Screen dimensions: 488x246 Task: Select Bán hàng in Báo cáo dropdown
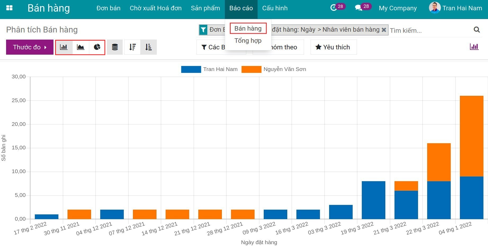(248, 28)
